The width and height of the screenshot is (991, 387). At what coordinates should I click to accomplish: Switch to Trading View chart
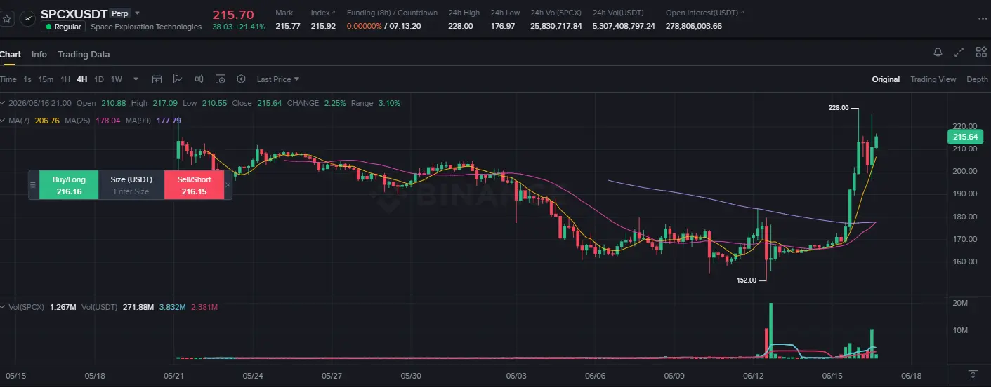coord(933,79)
